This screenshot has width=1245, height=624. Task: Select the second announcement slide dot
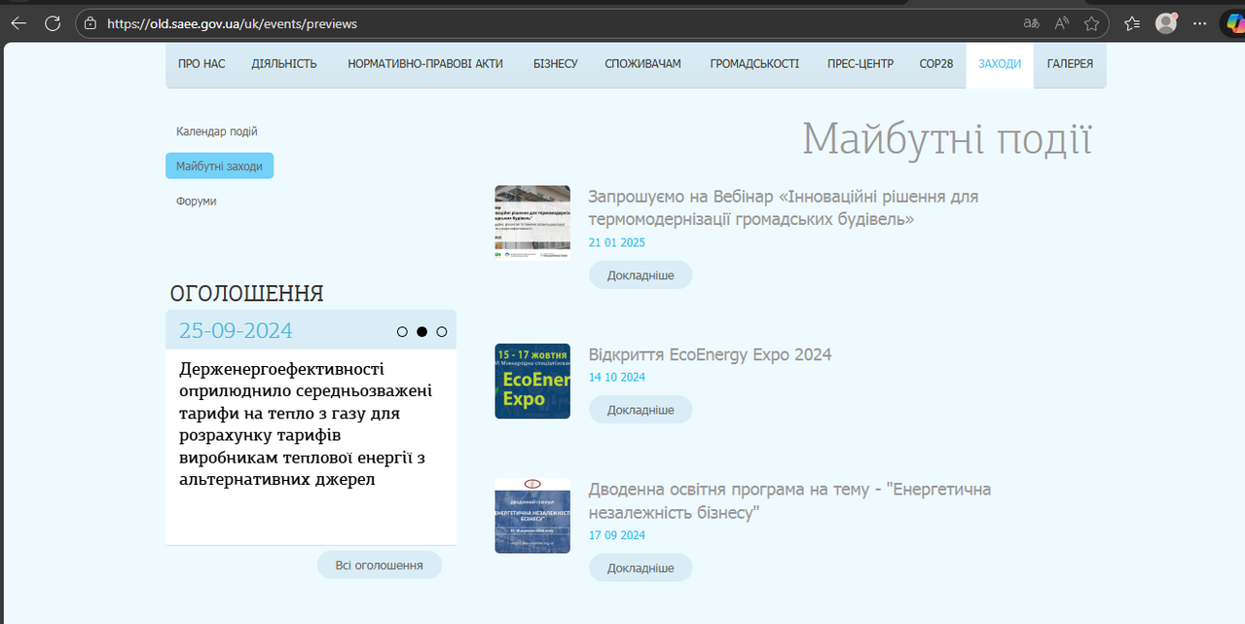[x=421, y=332]
